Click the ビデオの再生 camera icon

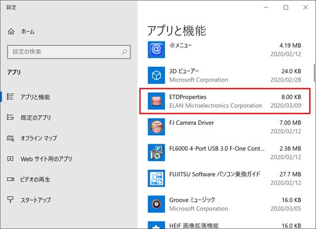10,179
